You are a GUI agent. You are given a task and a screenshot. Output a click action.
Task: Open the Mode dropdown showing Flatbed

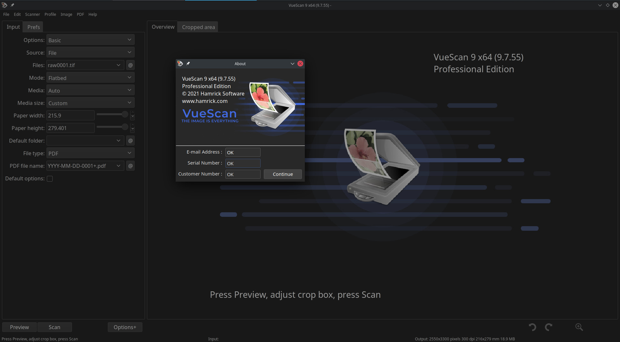tap(90, 78)
